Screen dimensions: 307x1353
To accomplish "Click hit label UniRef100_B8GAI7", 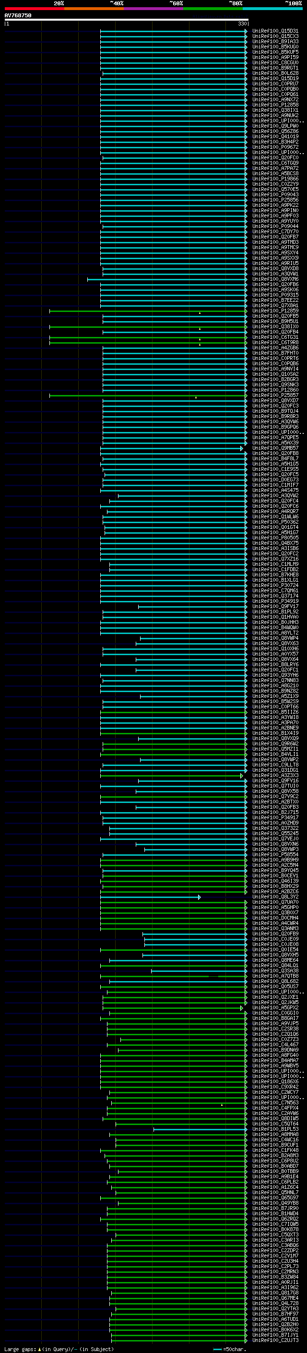I will click(x=275, y=1018).
